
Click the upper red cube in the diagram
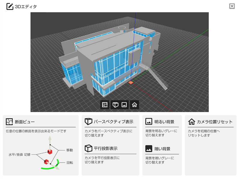click(50, 152)
